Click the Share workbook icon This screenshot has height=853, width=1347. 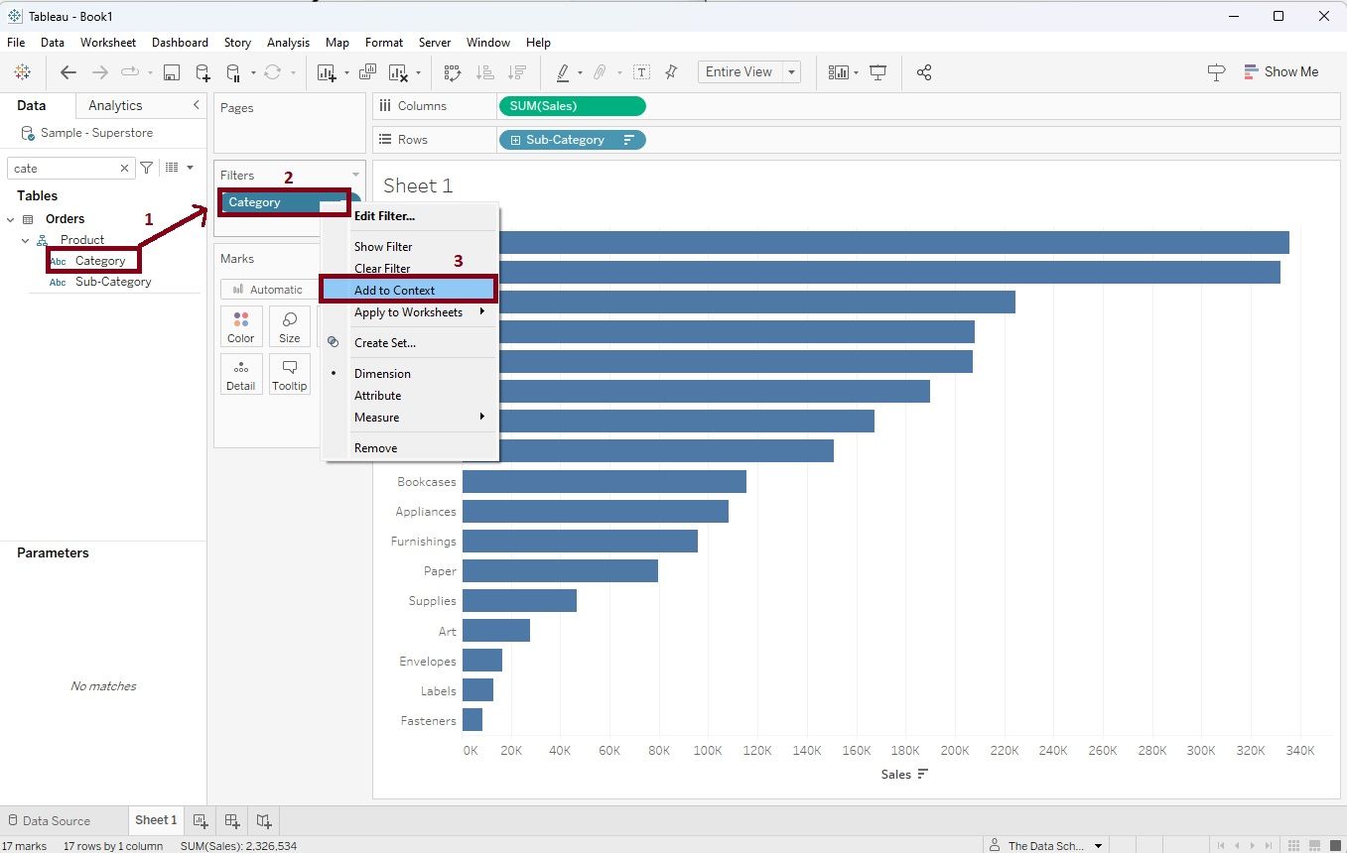(924, 72)
